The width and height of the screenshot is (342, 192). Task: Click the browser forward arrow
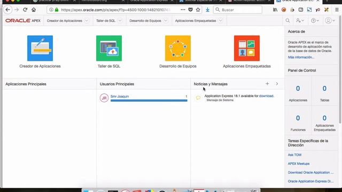pos(17,10)
